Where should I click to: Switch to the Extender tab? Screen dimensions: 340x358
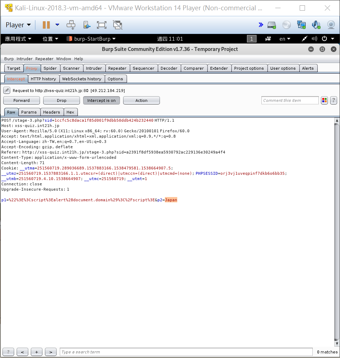coord(219,68)
